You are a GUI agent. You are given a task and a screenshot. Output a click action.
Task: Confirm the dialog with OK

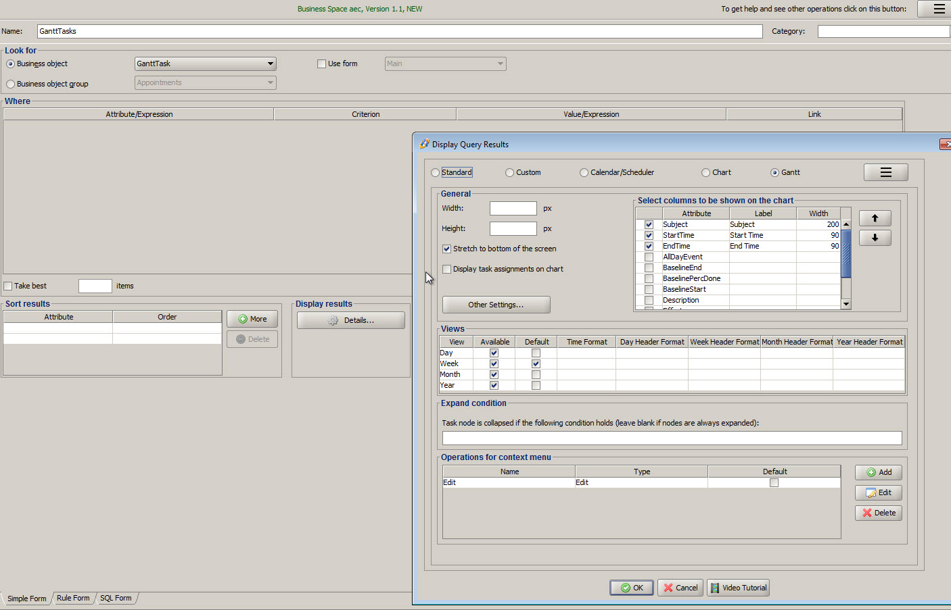(x=632, y=588)
